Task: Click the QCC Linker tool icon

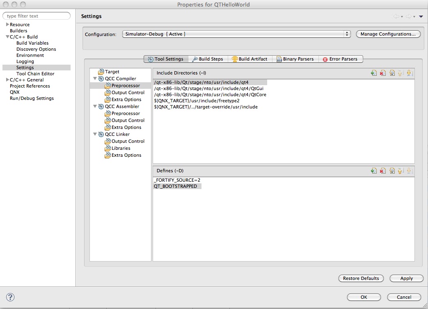Action: pos(101,134)
